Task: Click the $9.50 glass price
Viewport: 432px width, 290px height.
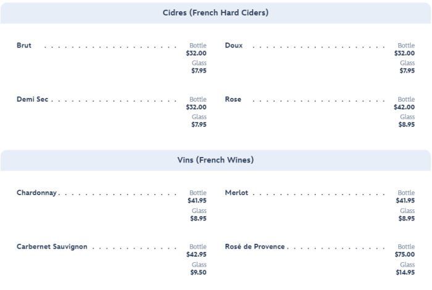Action: pyautogui.click(x=198, y=272)
